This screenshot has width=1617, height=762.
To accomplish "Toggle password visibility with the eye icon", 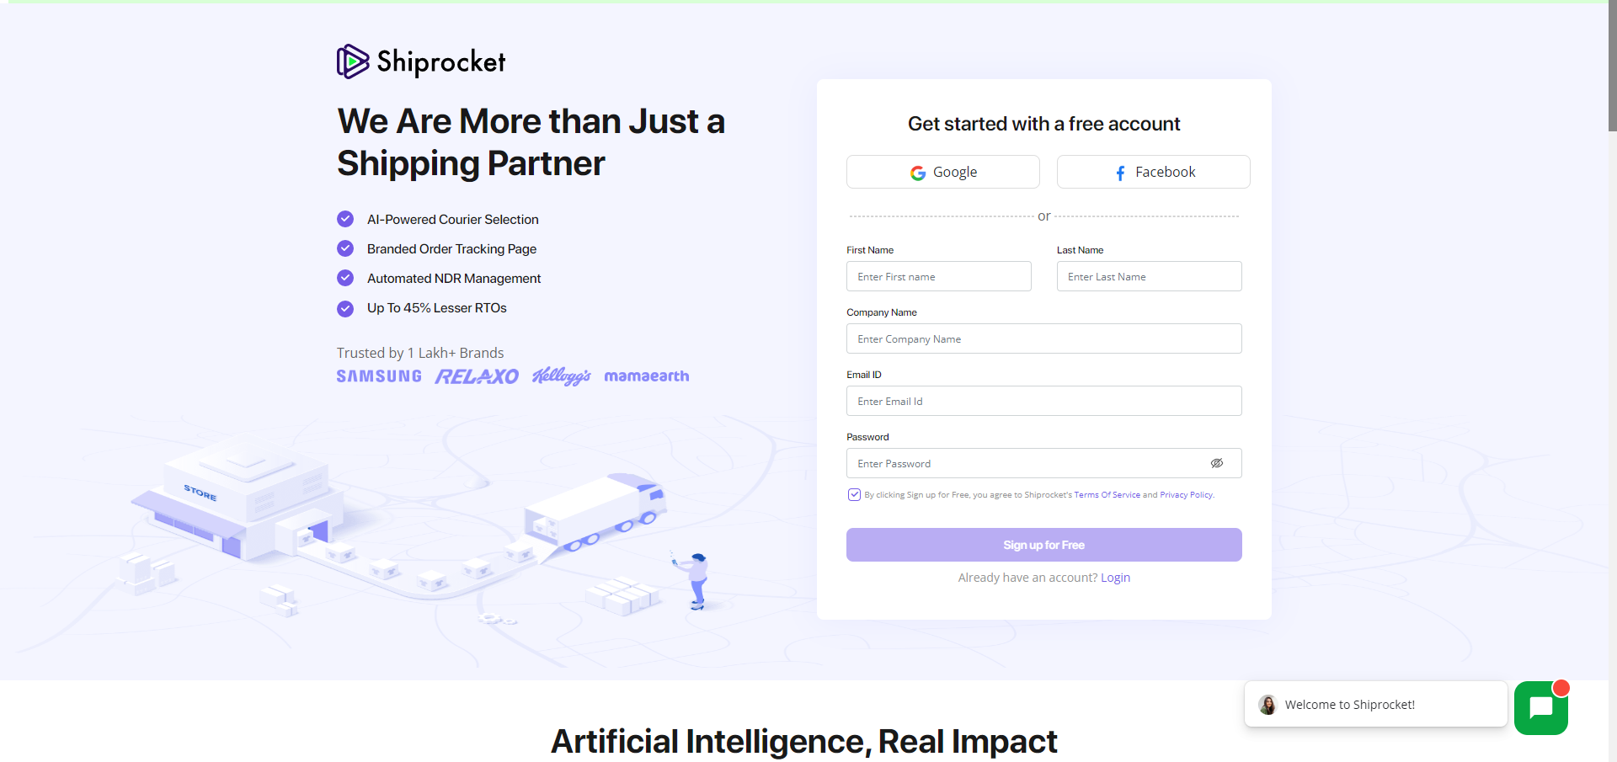I will [x=1218, y=463].
